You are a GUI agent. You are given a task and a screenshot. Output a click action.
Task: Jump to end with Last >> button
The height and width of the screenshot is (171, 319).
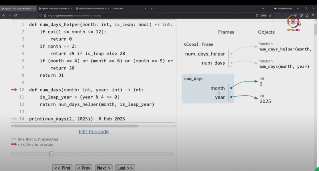(x=125, y=168)
